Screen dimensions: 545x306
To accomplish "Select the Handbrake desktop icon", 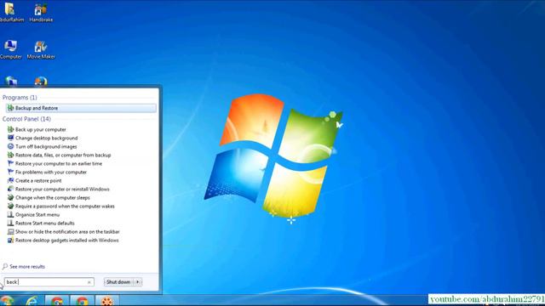I will 41,13.
